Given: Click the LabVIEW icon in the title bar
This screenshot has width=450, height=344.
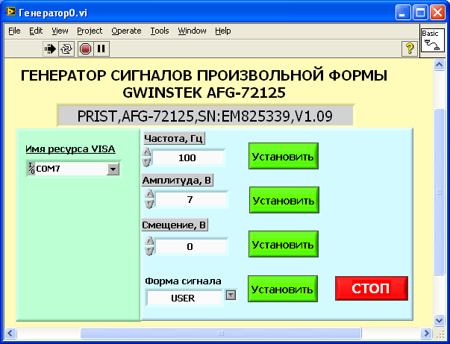Looking at the screenshot, I should point(10,12).
